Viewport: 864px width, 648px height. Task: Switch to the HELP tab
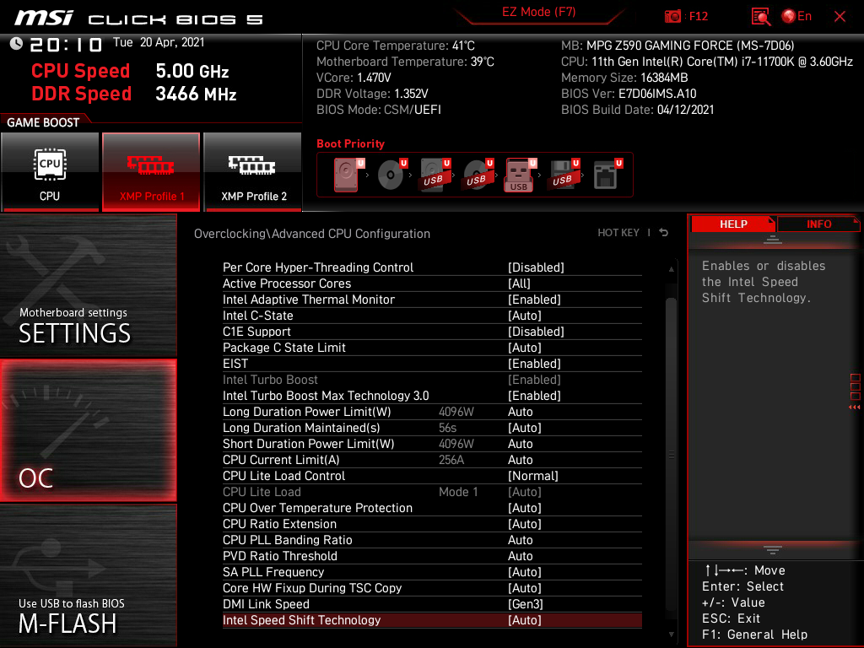click(733, 224)
